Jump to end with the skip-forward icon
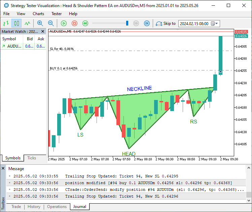 [147, 23]
